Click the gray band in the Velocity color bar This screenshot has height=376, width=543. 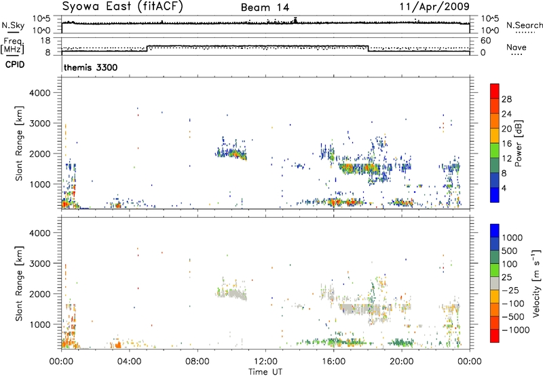click(x=495, y=284)
